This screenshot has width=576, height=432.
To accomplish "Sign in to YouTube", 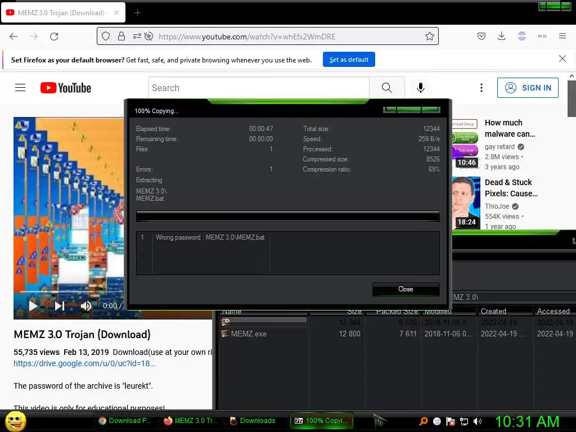I will coord(528,87).
